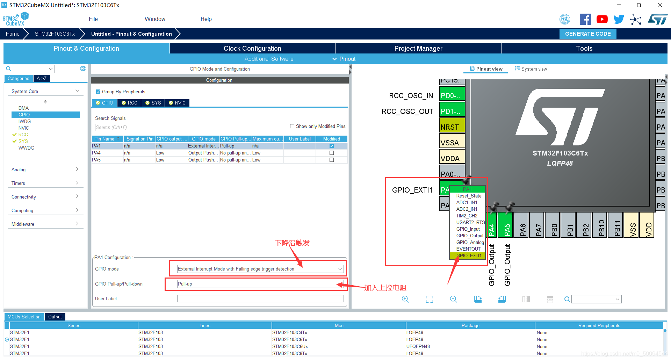671x360 pixels.
Task: Open the File menu
Action: (x=93, y=19)
